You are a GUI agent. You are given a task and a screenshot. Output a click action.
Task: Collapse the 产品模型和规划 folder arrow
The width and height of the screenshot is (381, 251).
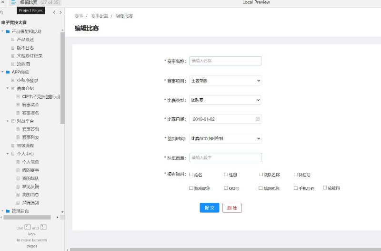(x=2, y=31)
